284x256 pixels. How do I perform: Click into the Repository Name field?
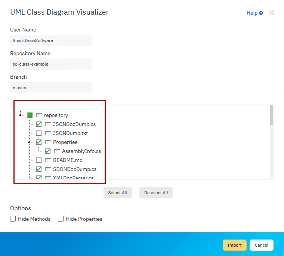coord(51,64)
